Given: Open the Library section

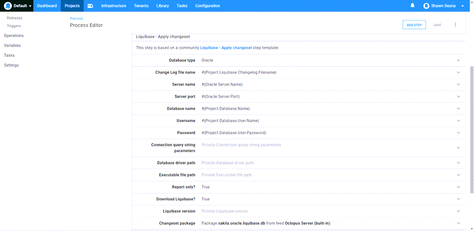Looking at the screenshot, I should pyautogui.click(x=163, y=6).
